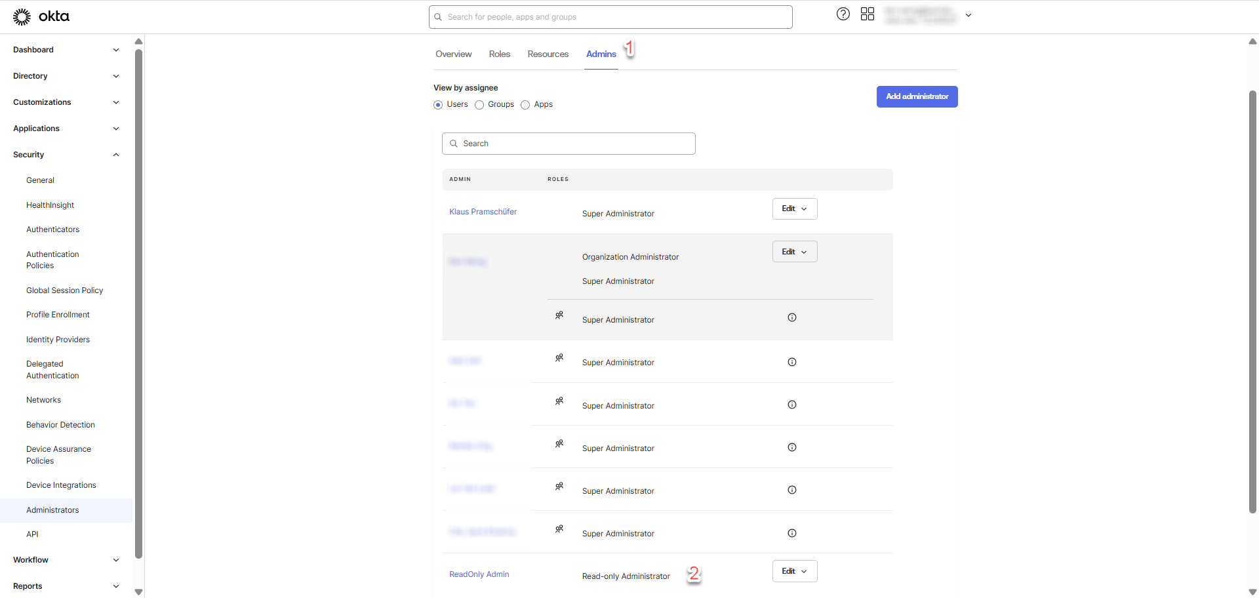This screenshot has height=598, width=1259.
Task: Click group icon in the highlighted admin row
Action: 559,315
